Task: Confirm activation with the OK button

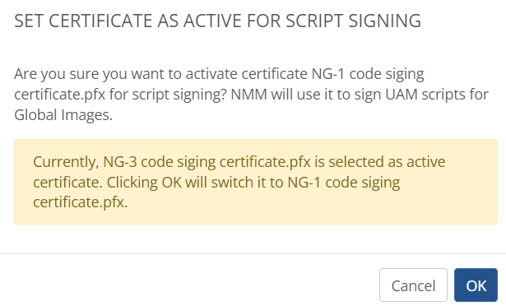Action: click(x=476, y=285)
